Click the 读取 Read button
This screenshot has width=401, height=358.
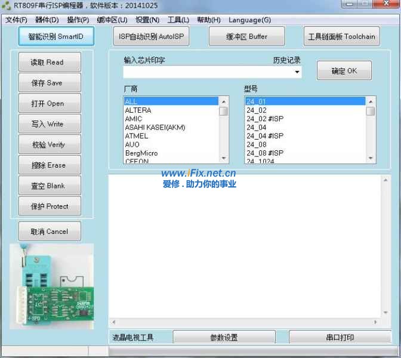point(50,62)
